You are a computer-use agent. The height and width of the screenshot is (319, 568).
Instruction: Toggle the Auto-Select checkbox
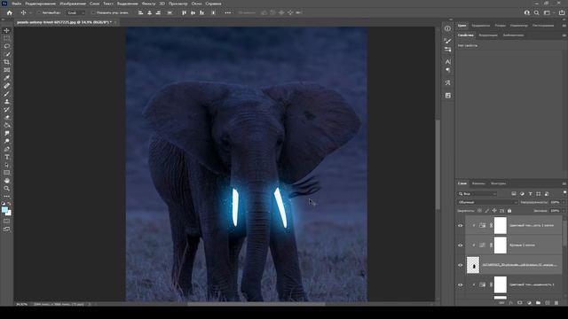(x=39, y=12)
